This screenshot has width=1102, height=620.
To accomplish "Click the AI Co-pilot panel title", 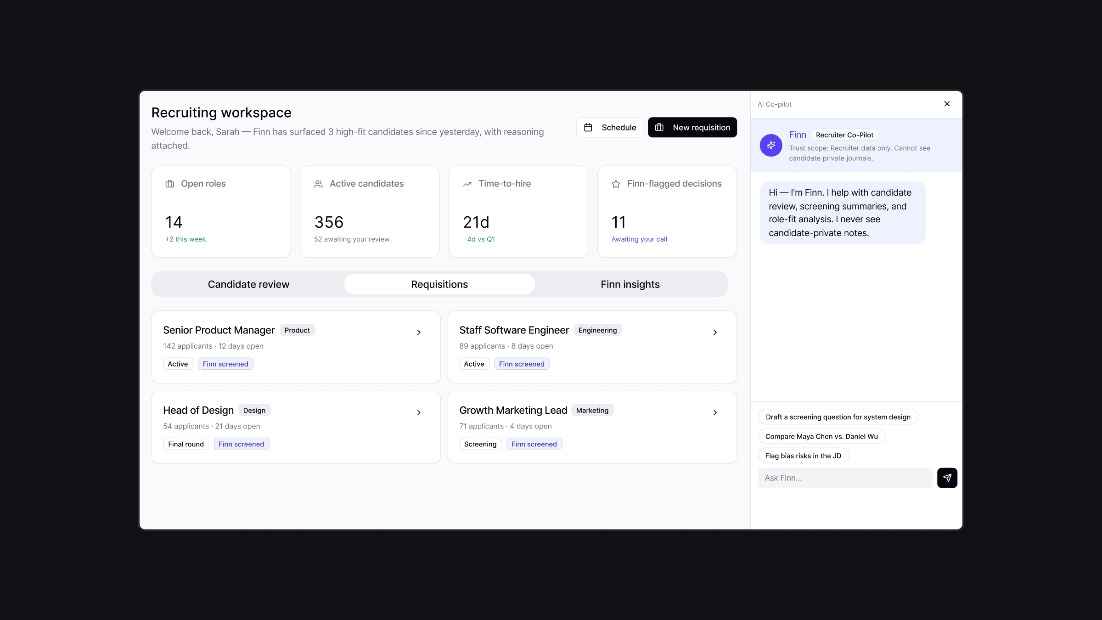I will click(x=774, y=104).
